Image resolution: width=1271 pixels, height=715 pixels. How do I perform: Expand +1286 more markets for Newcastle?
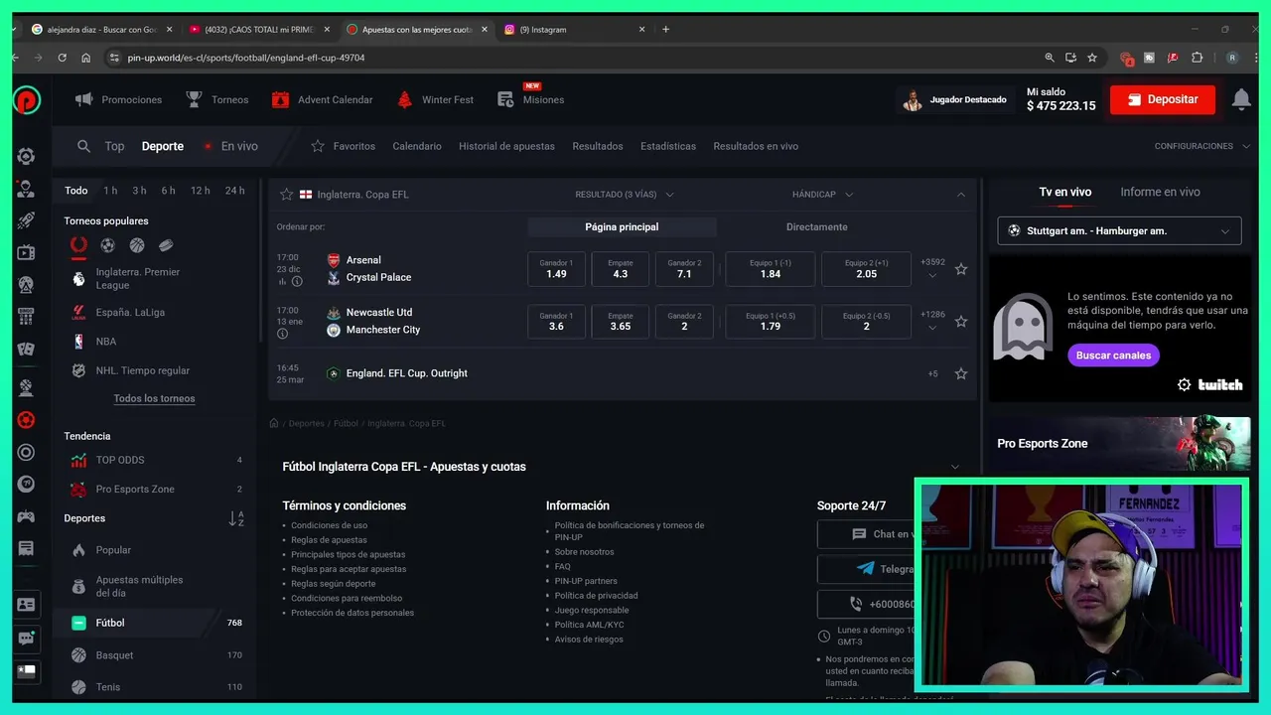click(x=932, y=322)
